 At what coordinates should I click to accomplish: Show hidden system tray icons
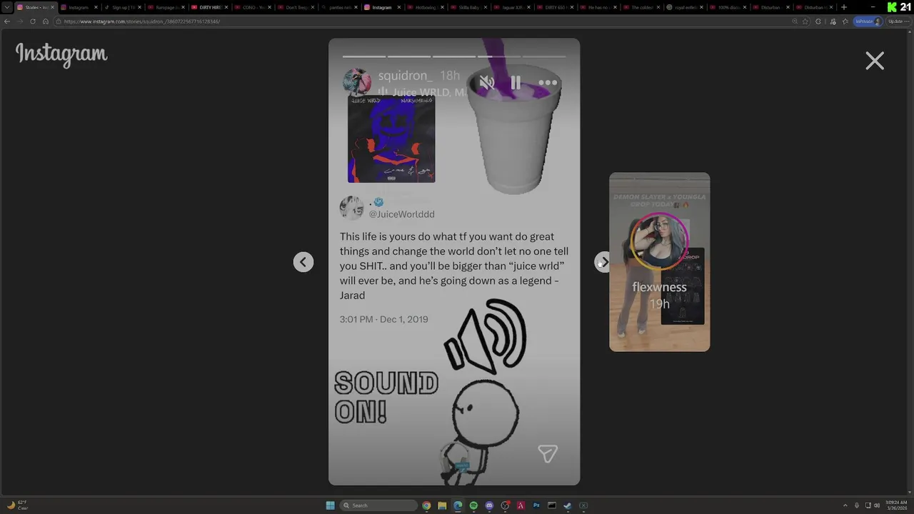tap(845, 505)
